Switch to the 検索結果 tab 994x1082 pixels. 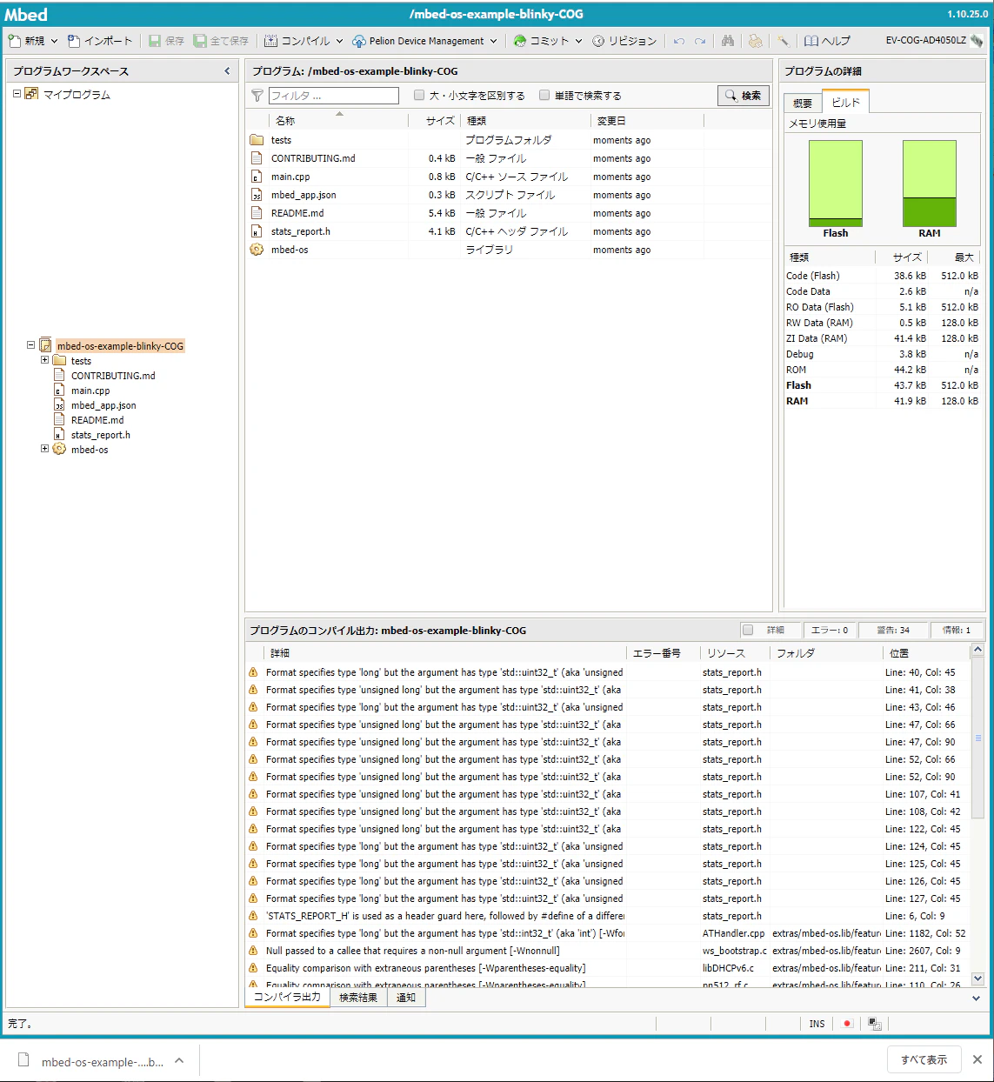[x=358, y=998]
